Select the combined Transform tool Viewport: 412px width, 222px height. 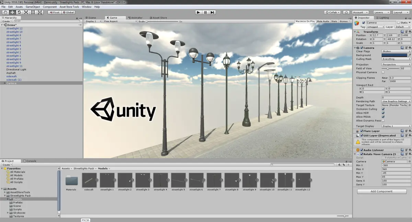[x=40, y=12]
